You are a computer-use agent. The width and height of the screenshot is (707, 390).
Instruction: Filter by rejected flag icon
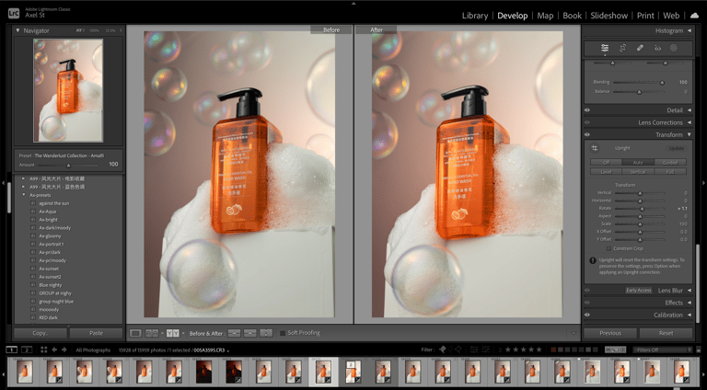point(458,350)
